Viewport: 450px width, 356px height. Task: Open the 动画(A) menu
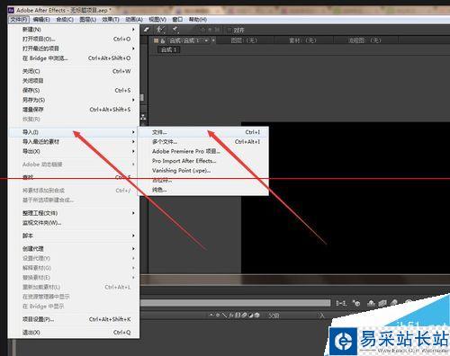(134, 20)
